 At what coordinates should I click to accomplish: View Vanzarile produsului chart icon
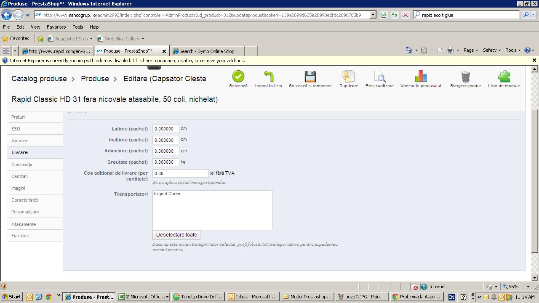tap(421, 77)
